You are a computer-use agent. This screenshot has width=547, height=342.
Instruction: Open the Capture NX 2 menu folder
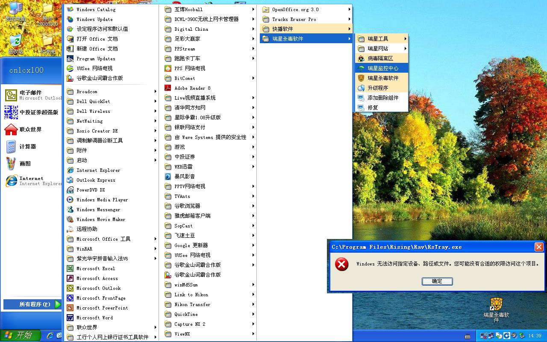coord(209,324)
